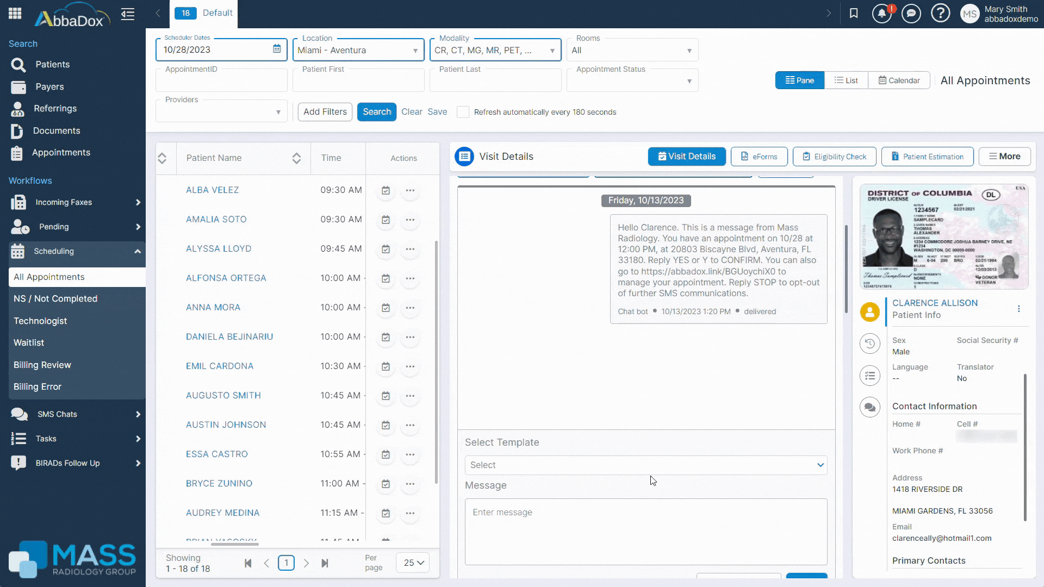This screenshot has height=587, width=1044.
Task: Run the Eligibility Check button
Action: [834, 157]
